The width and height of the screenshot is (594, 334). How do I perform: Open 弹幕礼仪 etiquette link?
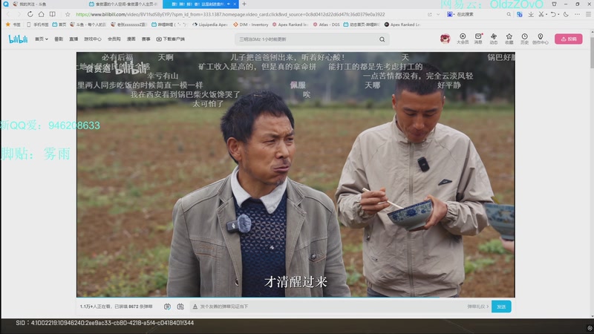tap(477, 307)
